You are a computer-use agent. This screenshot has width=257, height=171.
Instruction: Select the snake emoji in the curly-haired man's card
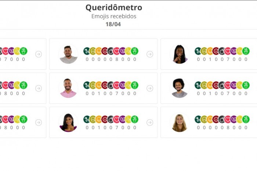[198, 85]
